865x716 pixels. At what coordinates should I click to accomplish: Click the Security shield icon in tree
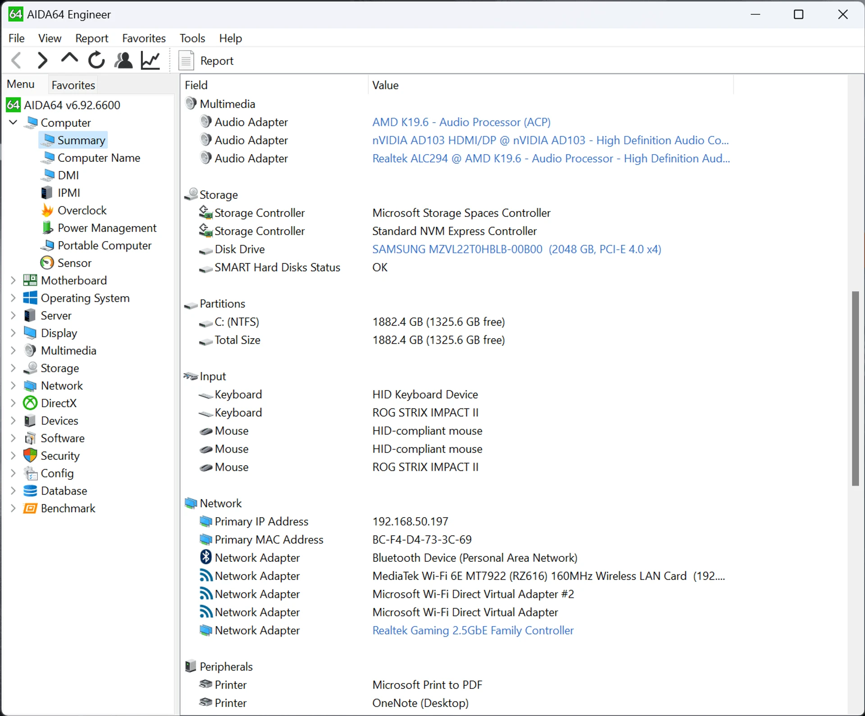click(30, 455)
